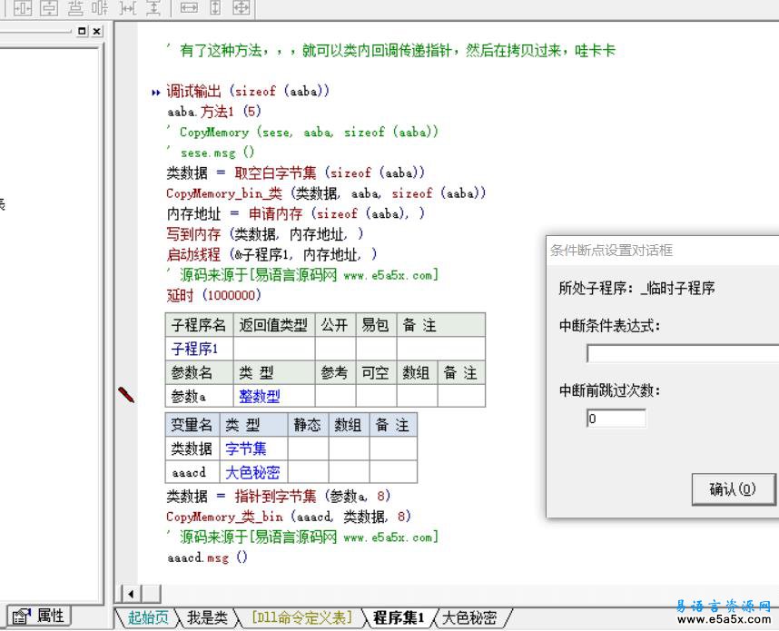Viewport: 779px width, 631px height.
Task: Click the 类数据 variable name cell
Action: 192,449
